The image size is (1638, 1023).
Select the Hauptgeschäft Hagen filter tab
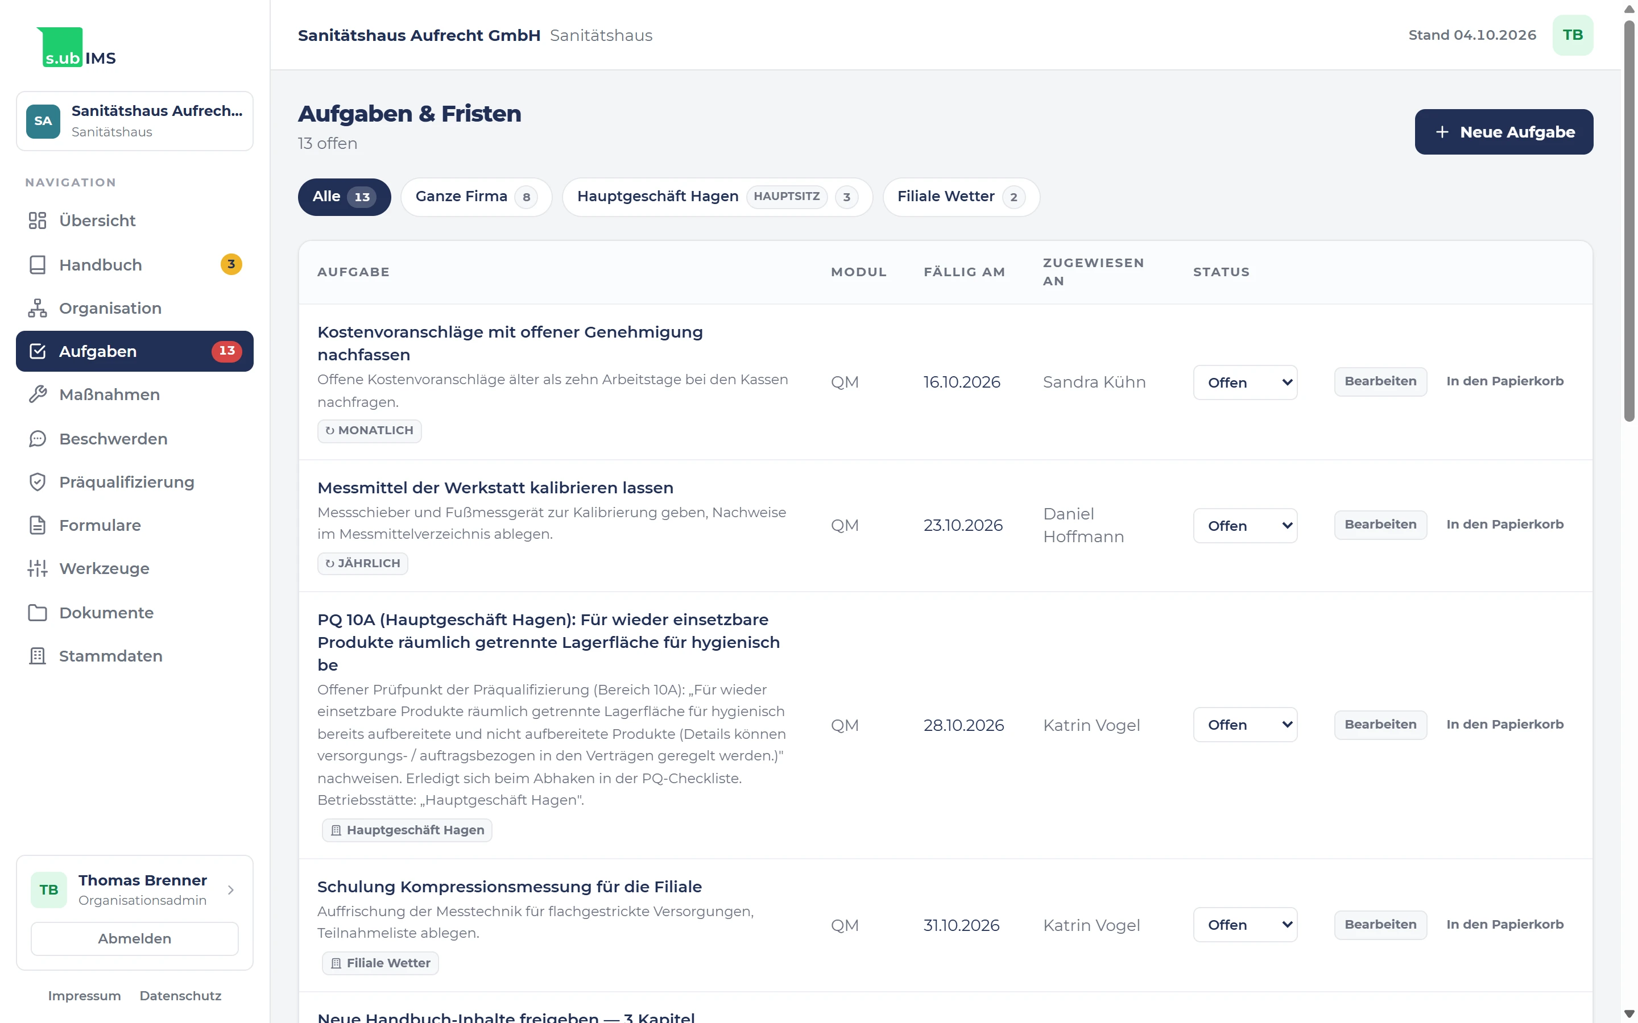[x=717, y=197]
